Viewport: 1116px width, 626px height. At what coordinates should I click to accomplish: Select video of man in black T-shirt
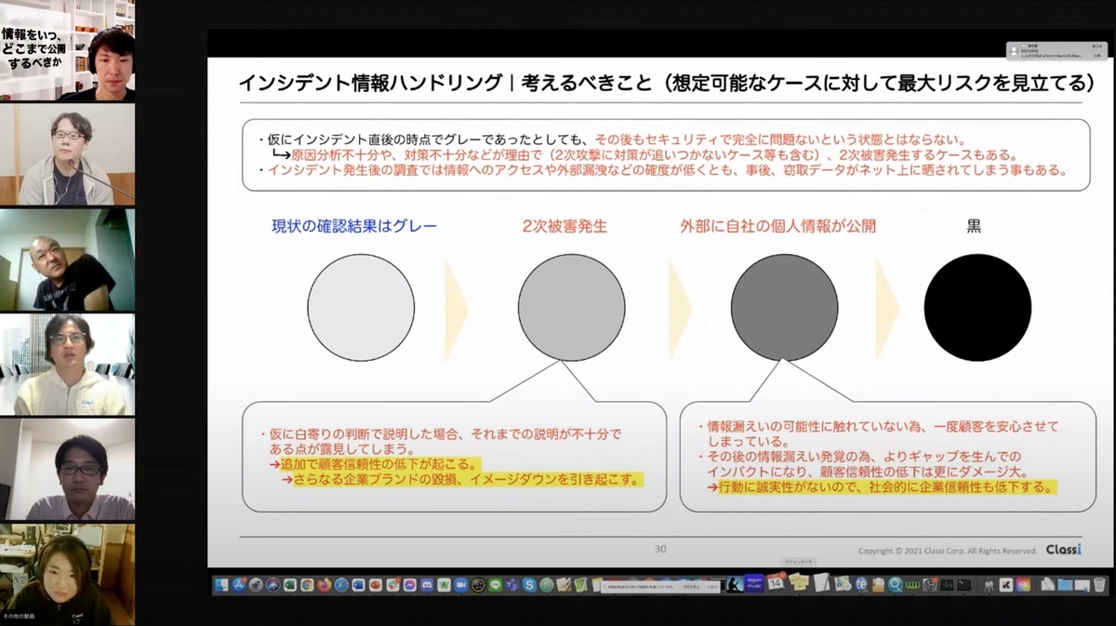point(67,260)
